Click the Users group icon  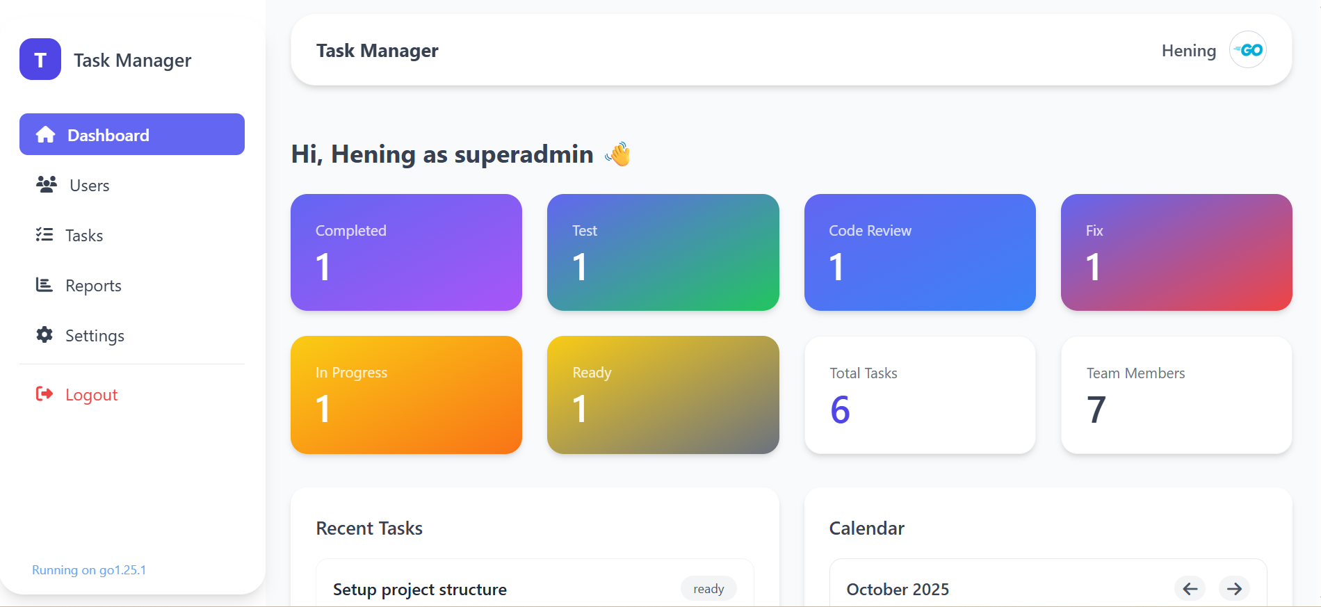(47, 185)
